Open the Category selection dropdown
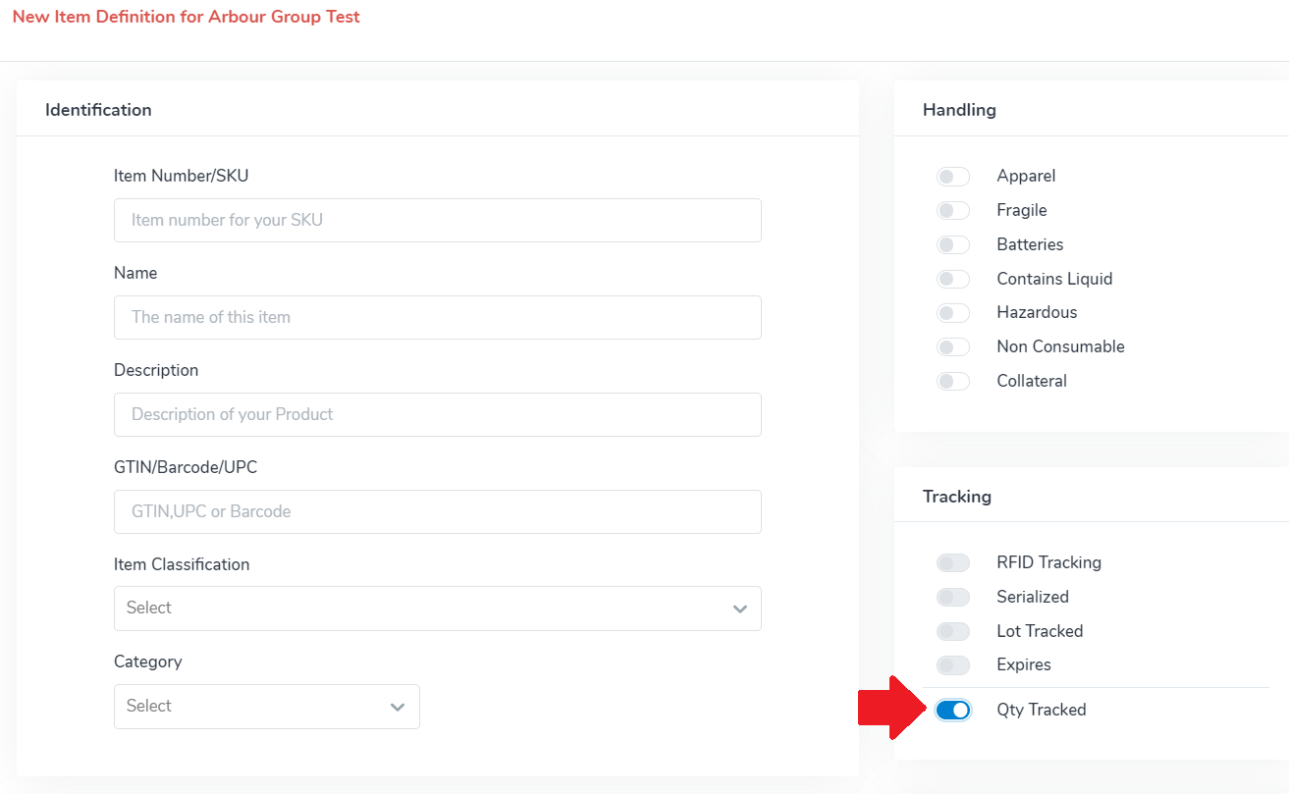Screen dimensions: 1289x794 click(x=266, y=707)
